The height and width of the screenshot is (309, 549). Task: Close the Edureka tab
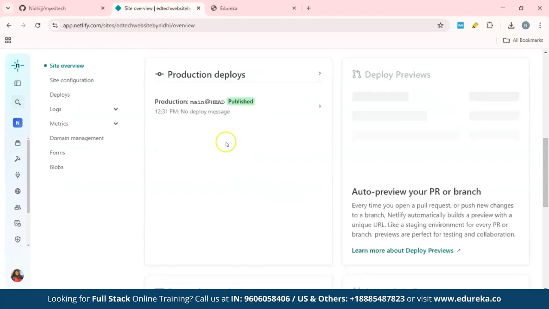tap(294, 8)
